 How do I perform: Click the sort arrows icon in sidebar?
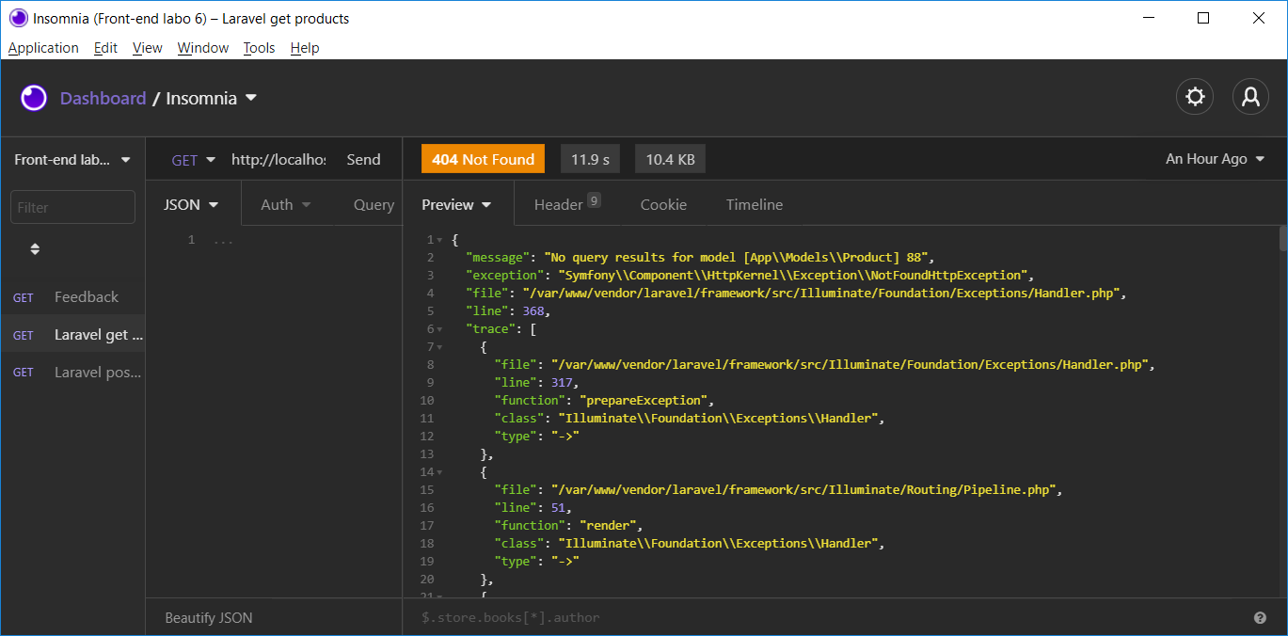click(x=35, y=249)
